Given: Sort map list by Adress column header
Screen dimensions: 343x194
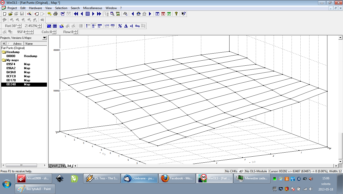Looking at the screenshot, I should pyautogui.click(x=17, y=44).
